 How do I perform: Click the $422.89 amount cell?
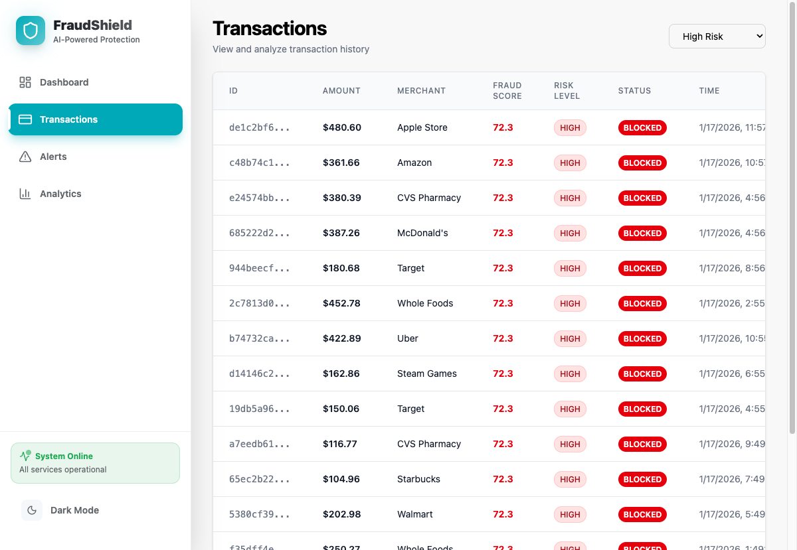(x=342, y=338)
